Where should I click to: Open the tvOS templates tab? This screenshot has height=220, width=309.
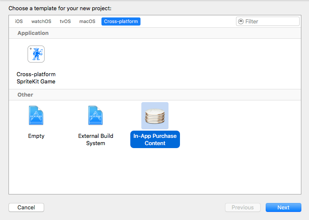coord(65,21)
